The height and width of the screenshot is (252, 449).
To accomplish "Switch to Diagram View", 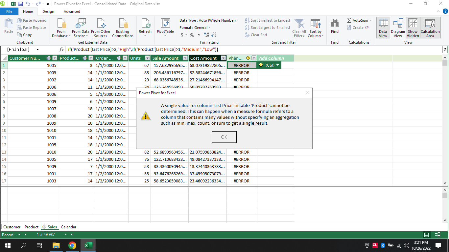I will [x=398, y=28].
